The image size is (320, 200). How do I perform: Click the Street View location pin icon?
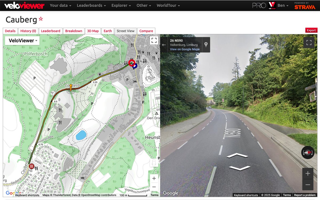coord(206,45)
